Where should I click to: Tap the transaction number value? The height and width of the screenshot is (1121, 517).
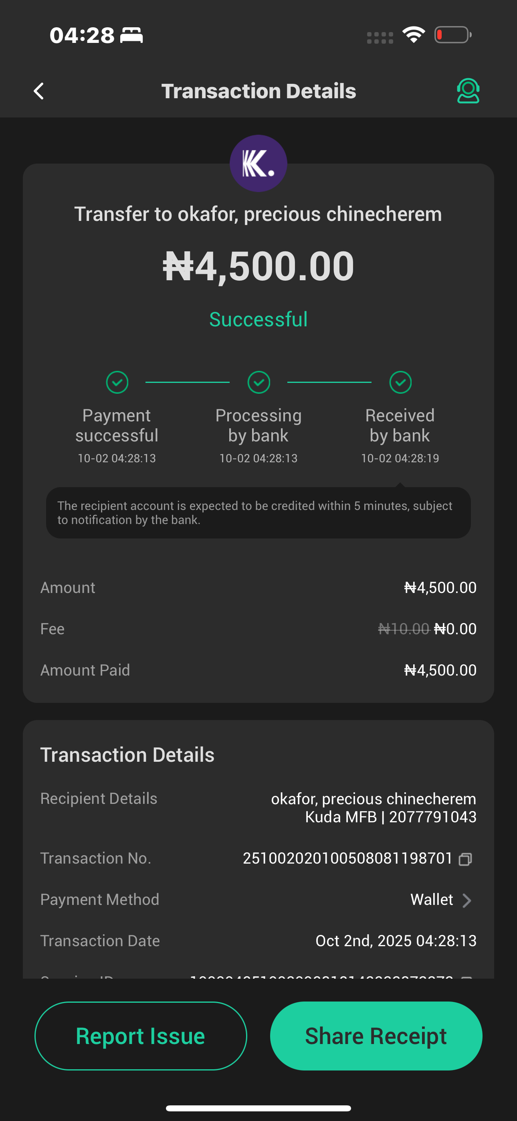[347, 858]
